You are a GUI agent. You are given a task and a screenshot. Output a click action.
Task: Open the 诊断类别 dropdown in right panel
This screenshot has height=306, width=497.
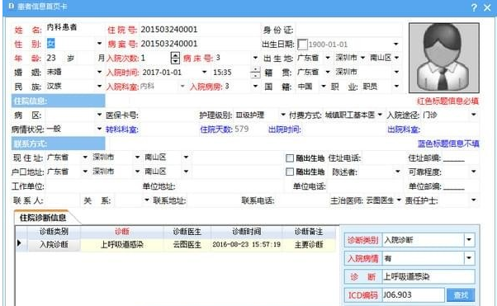[x=469, y=240]
